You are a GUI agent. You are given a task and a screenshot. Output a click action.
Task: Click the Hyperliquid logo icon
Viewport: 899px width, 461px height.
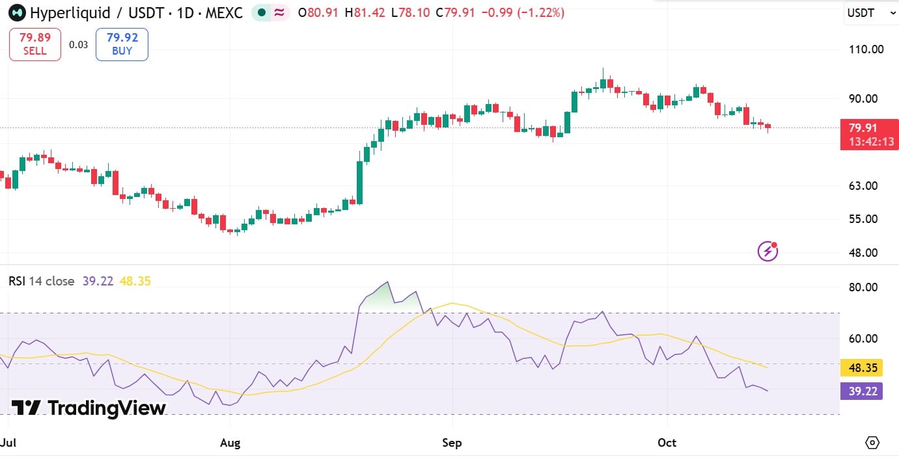[17, 12]
